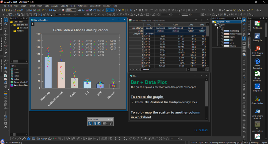Open the Graph Maker app

(257, 99)
